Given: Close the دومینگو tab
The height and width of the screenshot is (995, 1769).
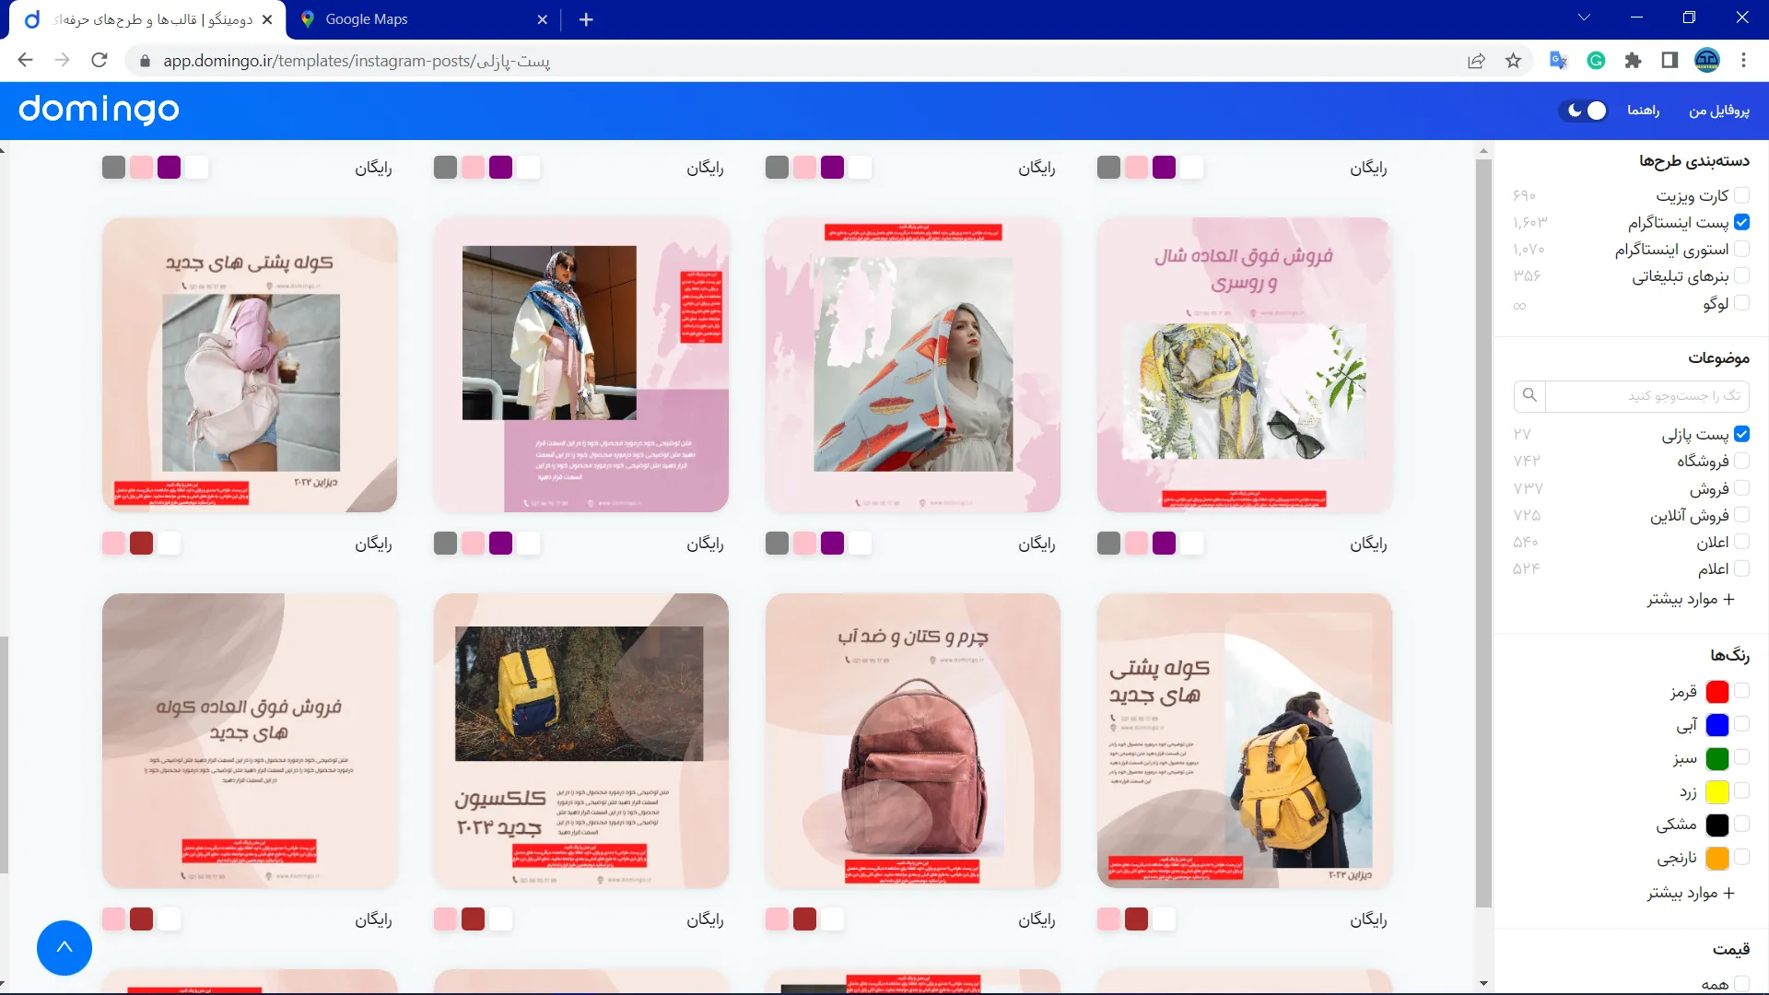Looking at the screenshot, I should 267,19.
